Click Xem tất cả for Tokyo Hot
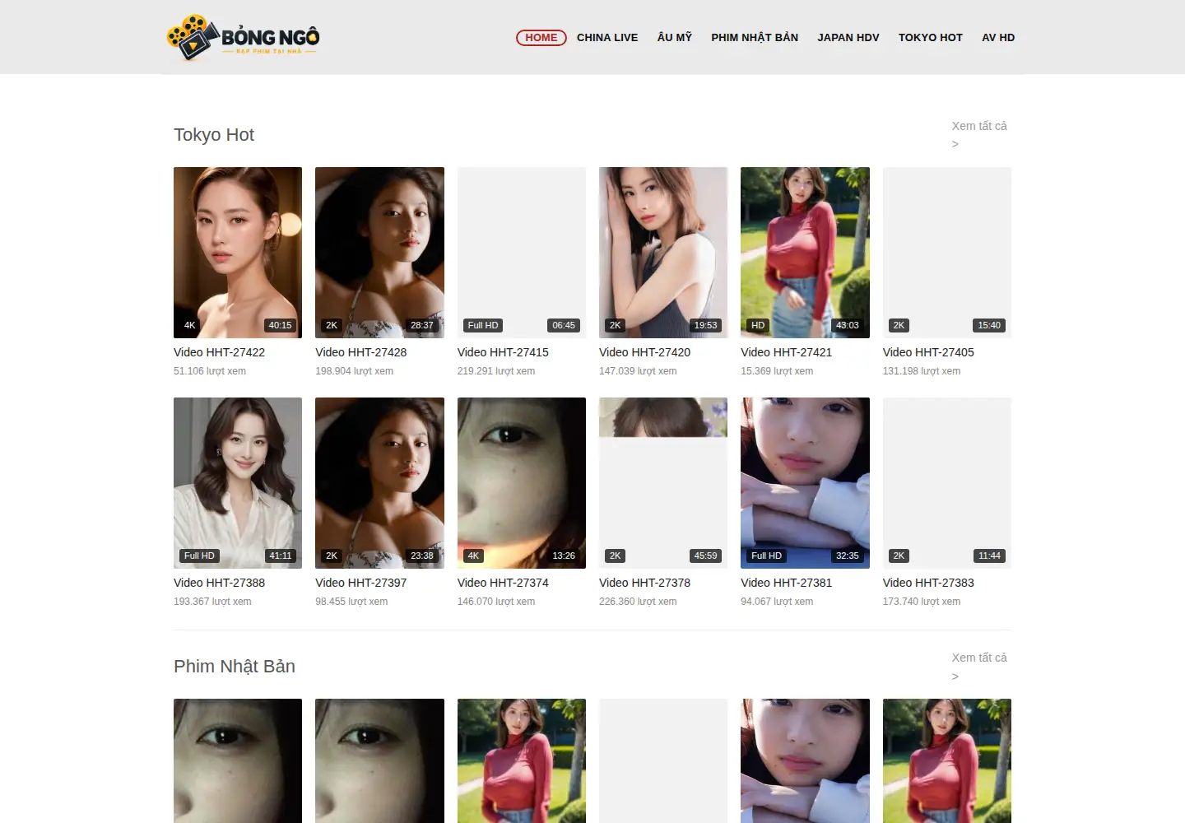The width and height of the screenshot is (1185, 823). point(979,135)
